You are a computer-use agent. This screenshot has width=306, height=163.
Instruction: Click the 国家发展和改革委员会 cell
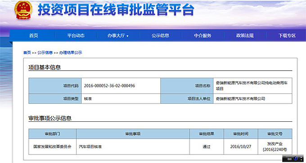click(53, 147)
